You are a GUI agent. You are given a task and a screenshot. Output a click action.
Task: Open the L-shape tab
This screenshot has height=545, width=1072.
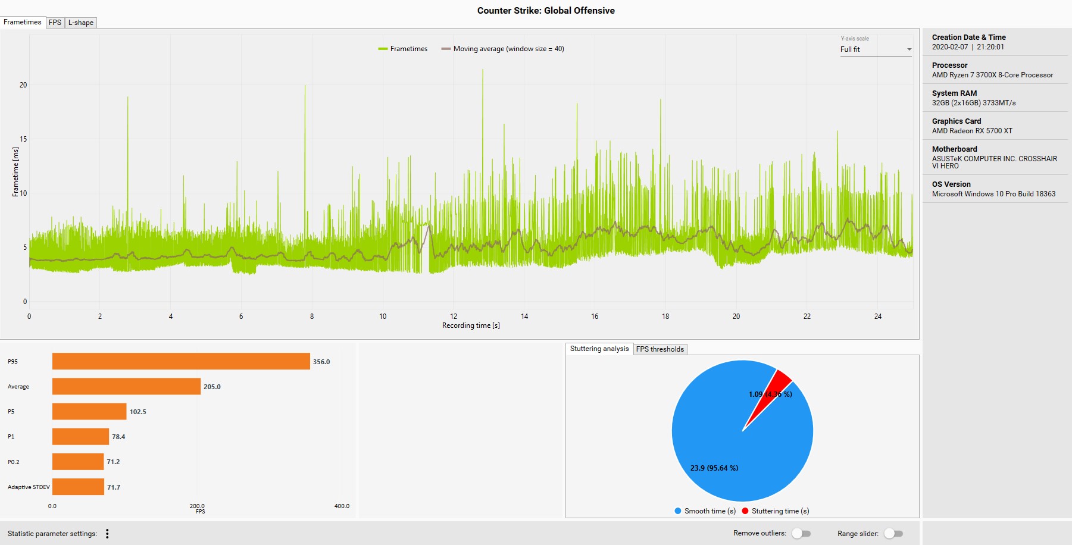(81, 23)
